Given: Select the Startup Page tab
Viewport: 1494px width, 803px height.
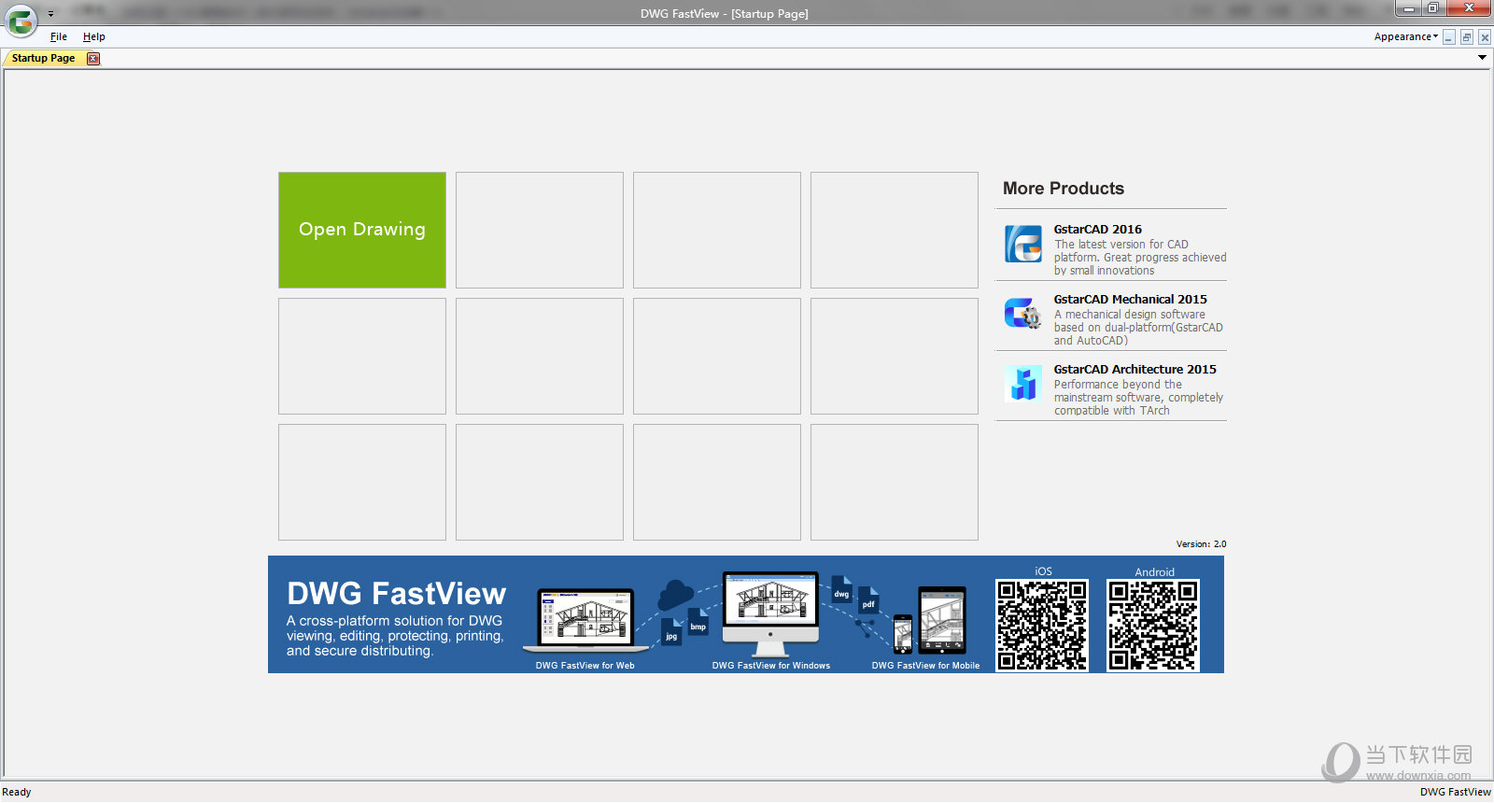Looking at the screenshot, I should (44, 58).
